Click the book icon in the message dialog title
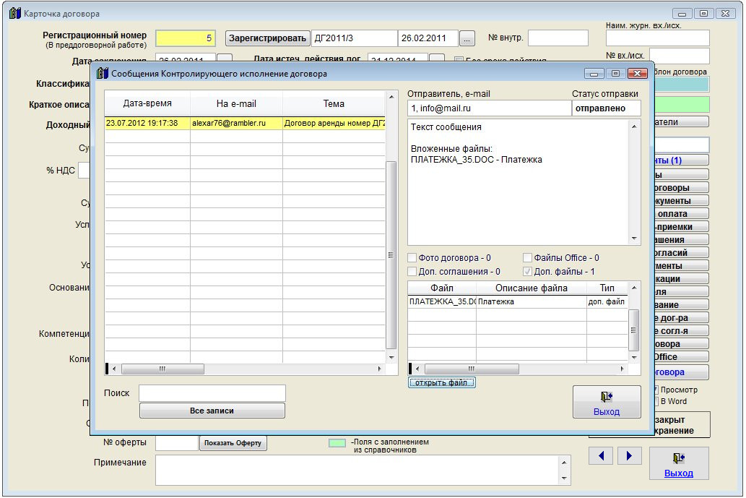 (x=102, y=73)
